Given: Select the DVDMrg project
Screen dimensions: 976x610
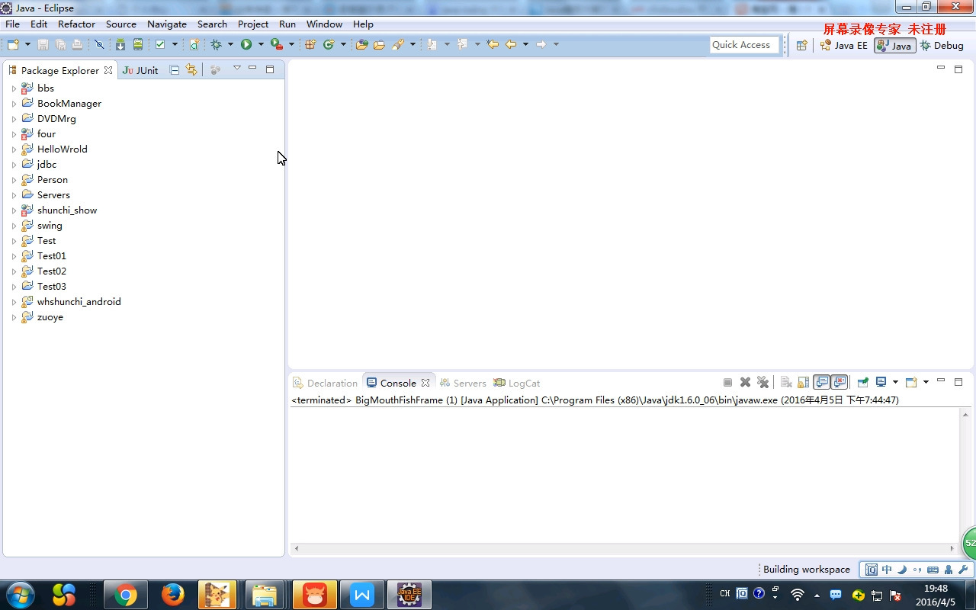Looking at the screenshot, I should click(x=56, y=119).
